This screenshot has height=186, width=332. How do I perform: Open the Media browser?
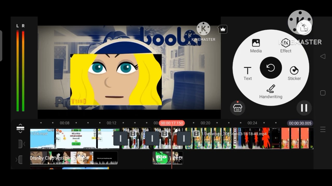[256, 46]
